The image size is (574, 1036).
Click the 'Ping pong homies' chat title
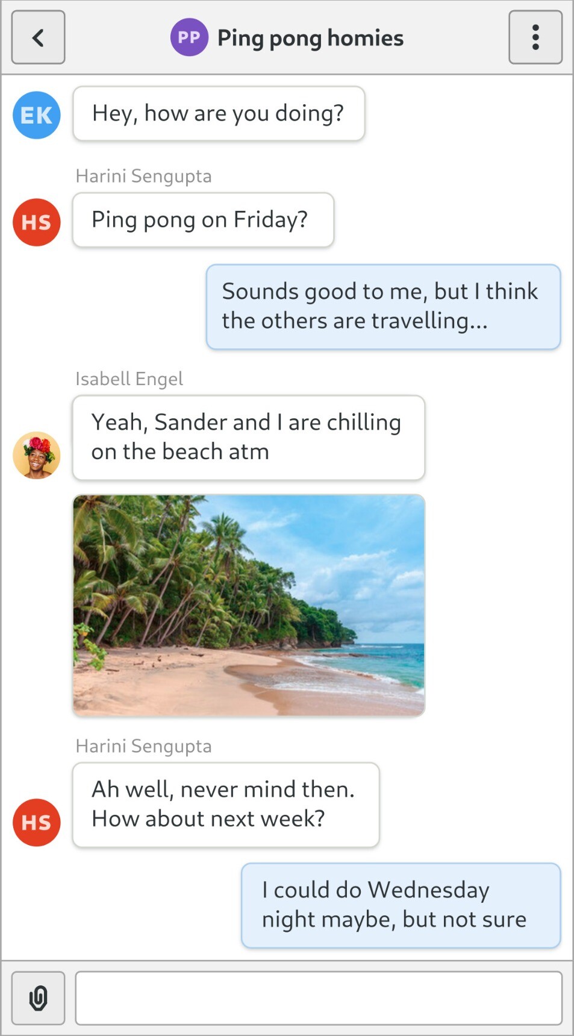click(x=310, y=38)
